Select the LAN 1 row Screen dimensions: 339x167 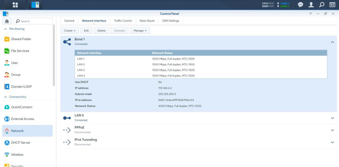pos(201,59)
